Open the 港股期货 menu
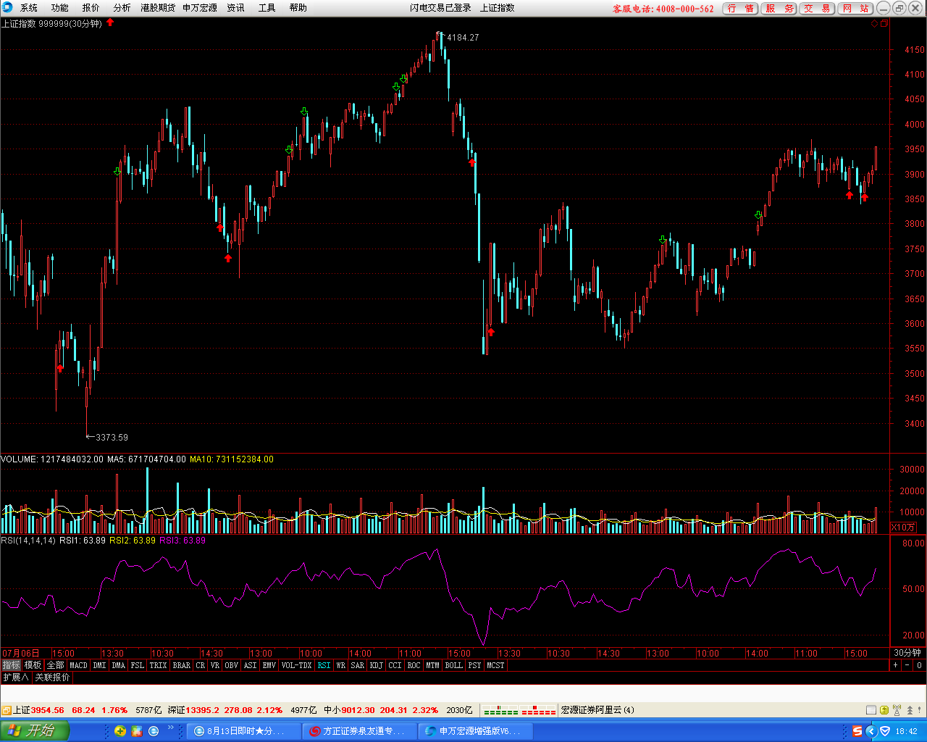This screenshot has height=742, width=927. click(x=158, y=8)
